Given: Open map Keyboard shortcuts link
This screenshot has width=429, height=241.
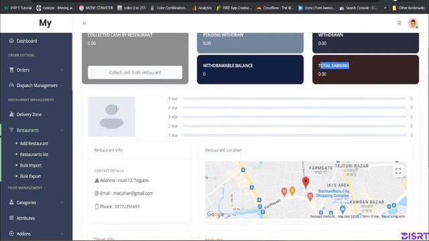Looking at the screenshot, I should [322, 216].
